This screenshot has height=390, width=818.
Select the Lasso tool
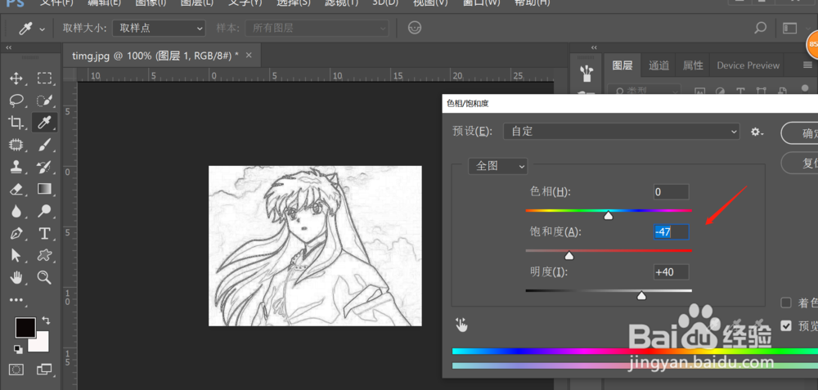(16, 101)
